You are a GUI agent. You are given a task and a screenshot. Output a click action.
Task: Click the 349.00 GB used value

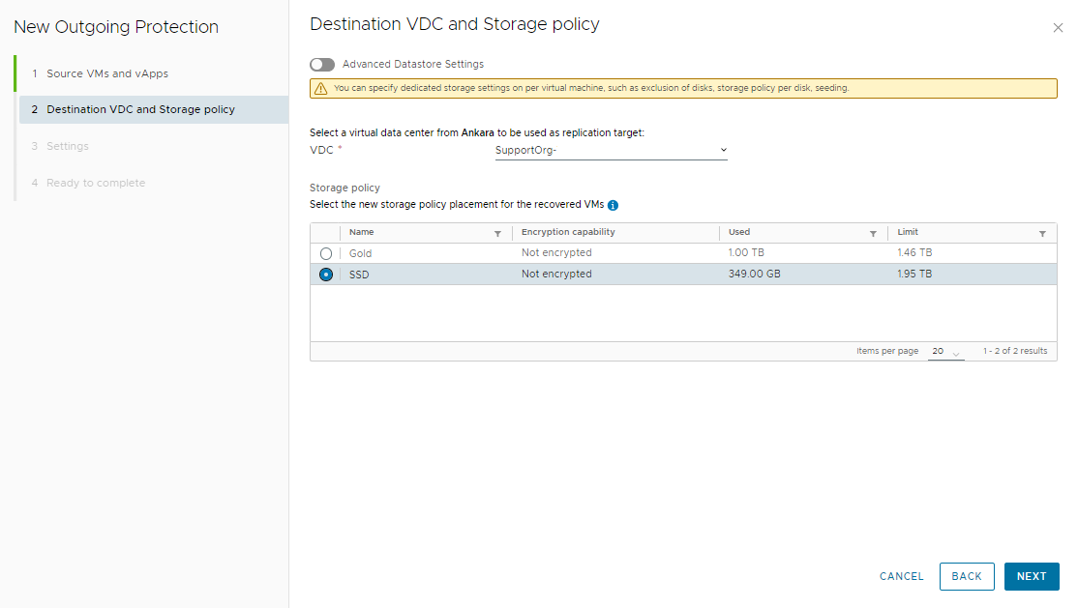754,275
